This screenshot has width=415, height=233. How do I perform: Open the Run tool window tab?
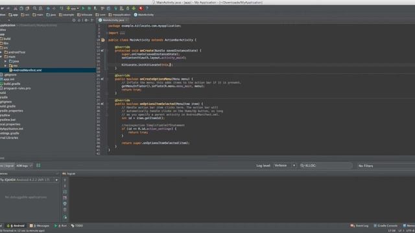click(x=60, y=226)
